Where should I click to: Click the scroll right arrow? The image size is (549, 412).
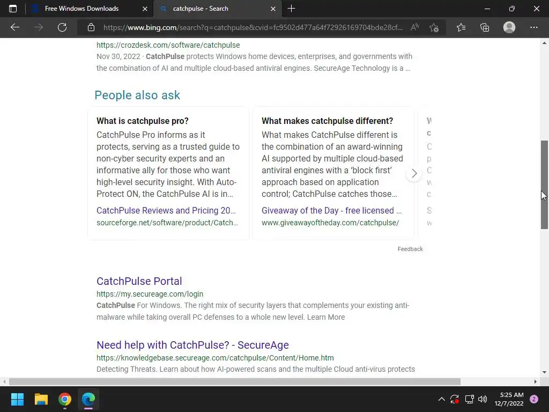[x=536, y=381]
